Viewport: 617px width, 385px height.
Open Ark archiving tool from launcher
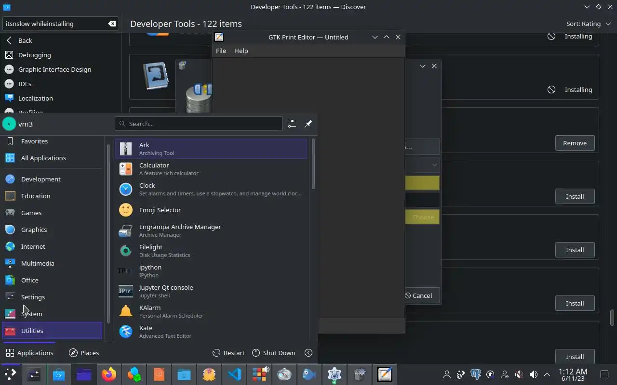(x=211, y=149)
